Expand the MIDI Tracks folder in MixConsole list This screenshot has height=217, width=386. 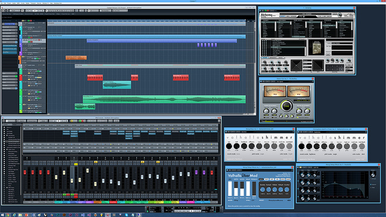(x=7, y=187)
